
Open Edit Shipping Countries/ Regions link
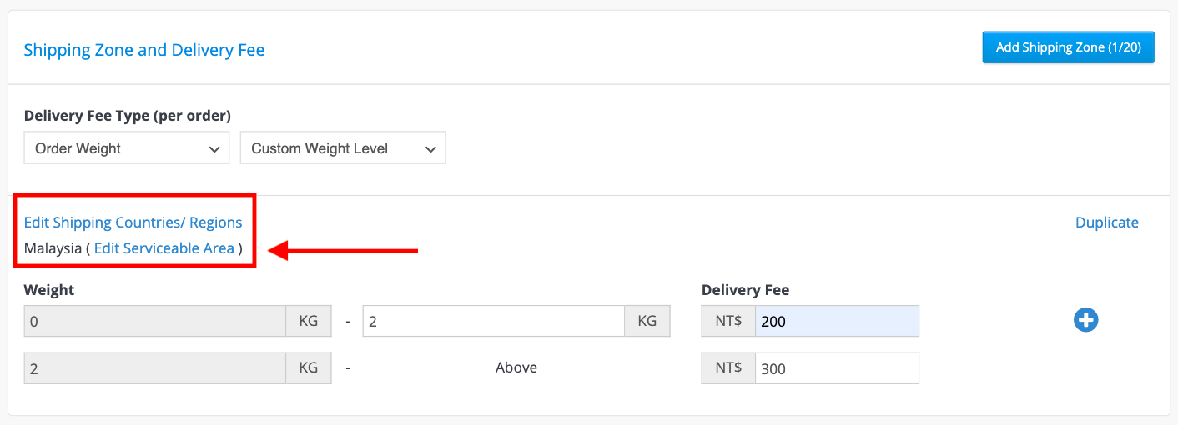click(x=133, y=222)
